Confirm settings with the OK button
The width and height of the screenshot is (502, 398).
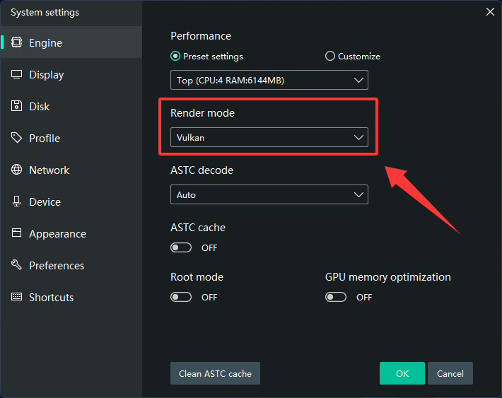tap(402, 373)
